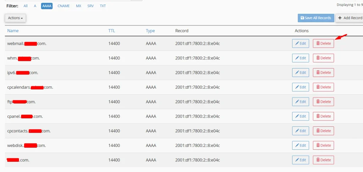Filter records by SRV type

click(90, 6)
